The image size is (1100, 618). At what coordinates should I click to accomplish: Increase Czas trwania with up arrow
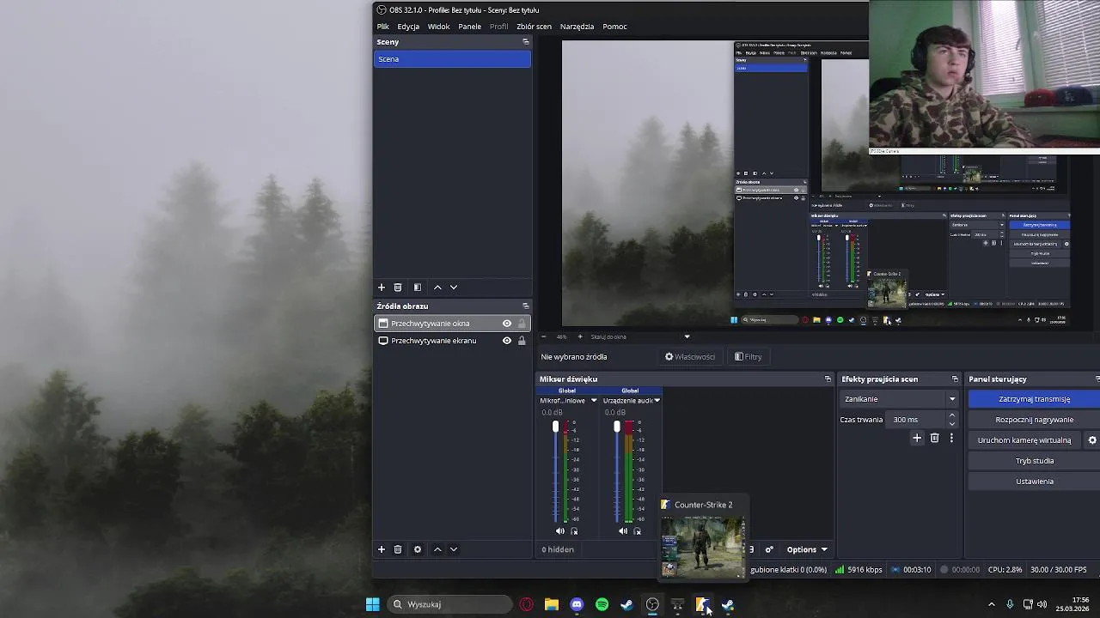[951, 415]
